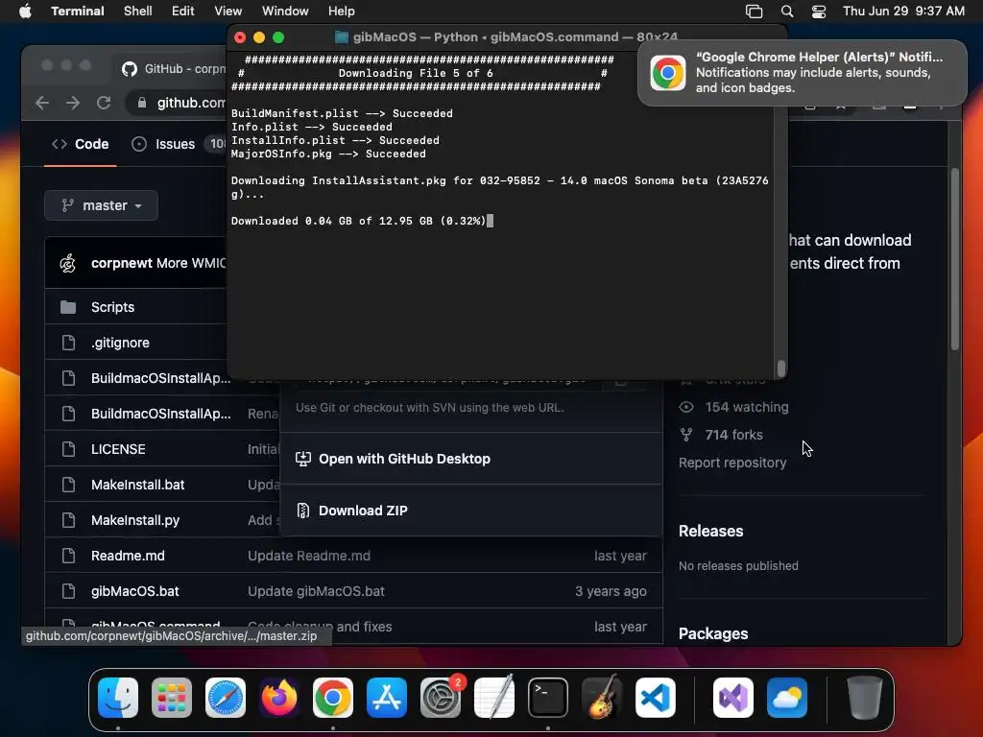Choose Download ZIP
Screen dimensions: 983x737
tap(363, 511)
